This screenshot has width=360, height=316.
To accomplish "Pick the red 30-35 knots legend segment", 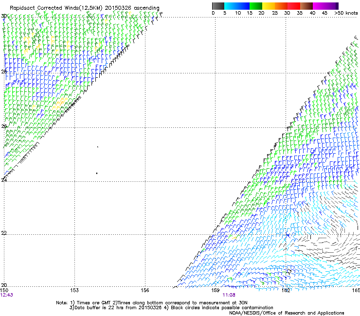I will [x=294, y=6].
